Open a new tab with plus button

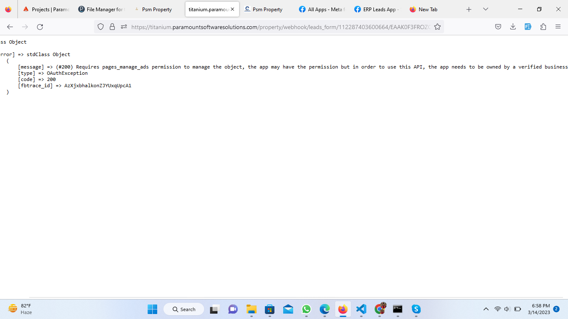coord(469,9)
